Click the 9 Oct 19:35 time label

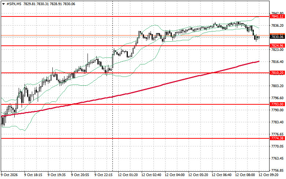tap(56, 175)
